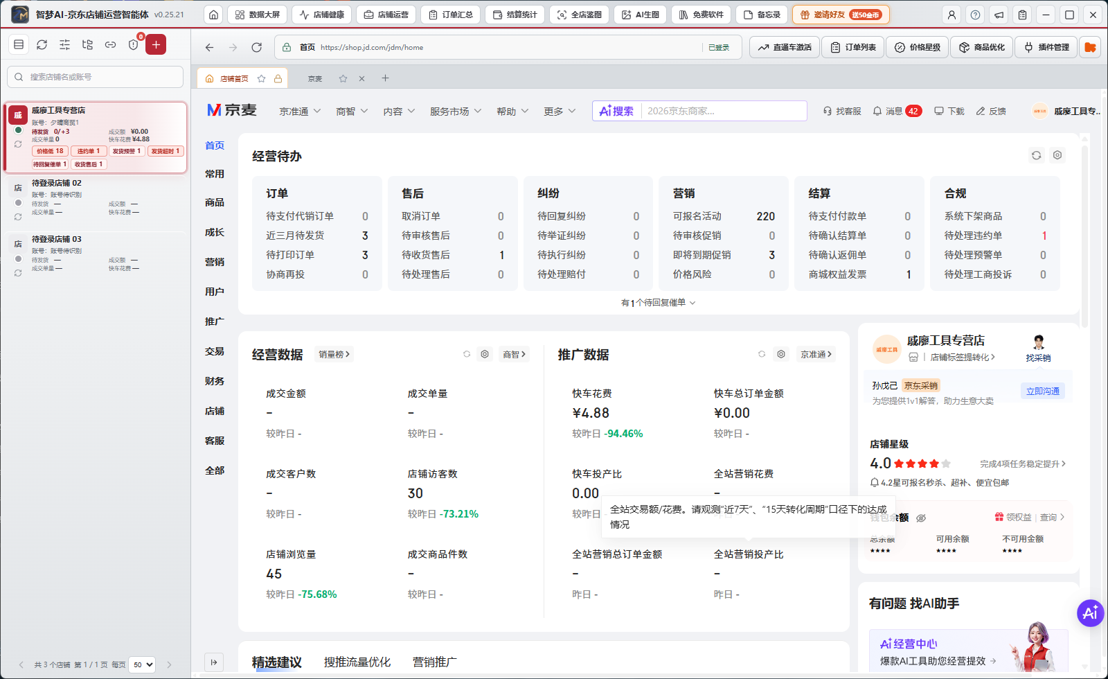Click the star icon on 店铺首页 tab

[x=261, y=79]
